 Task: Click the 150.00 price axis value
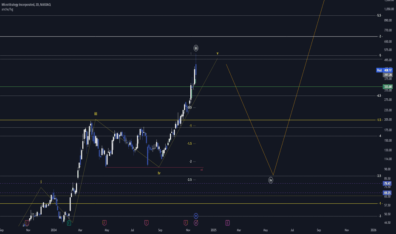pyautogui.click(x=388, y=141)
